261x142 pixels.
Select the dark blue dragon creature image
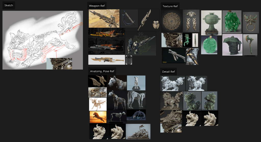pos(136,115)
